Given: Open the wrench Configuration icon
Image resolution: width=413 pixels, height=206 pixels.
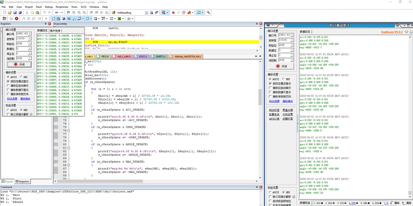Looking at the screenshot, I should [x=208, y=12].
